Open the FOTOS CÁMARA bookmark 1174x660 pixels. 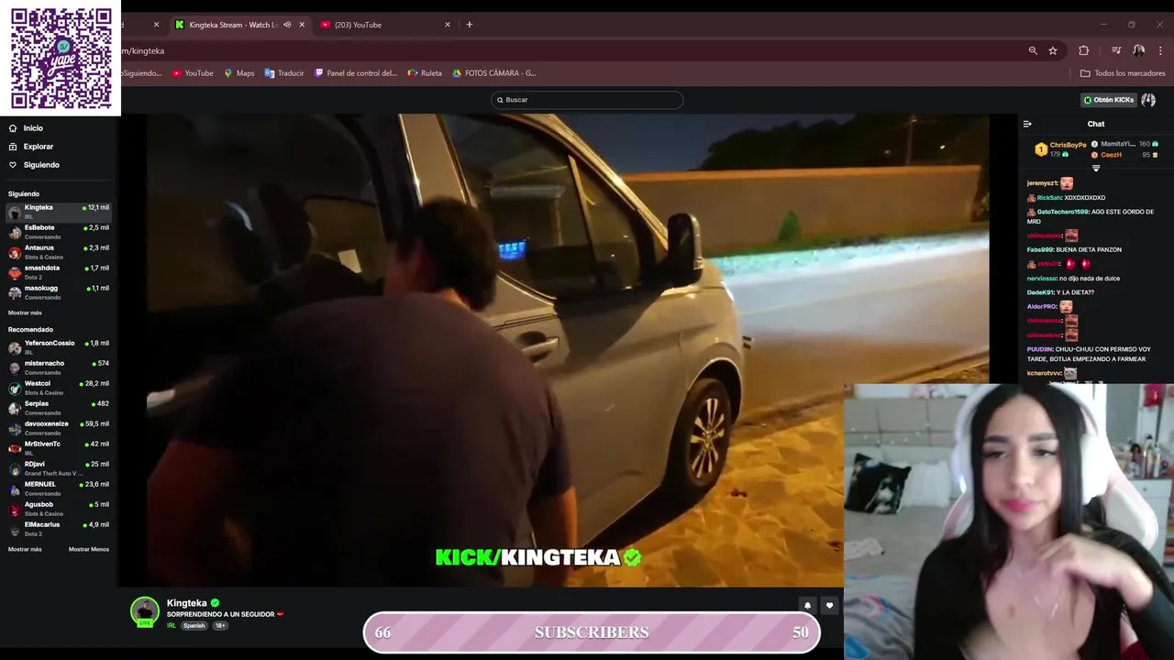[493, 73]
